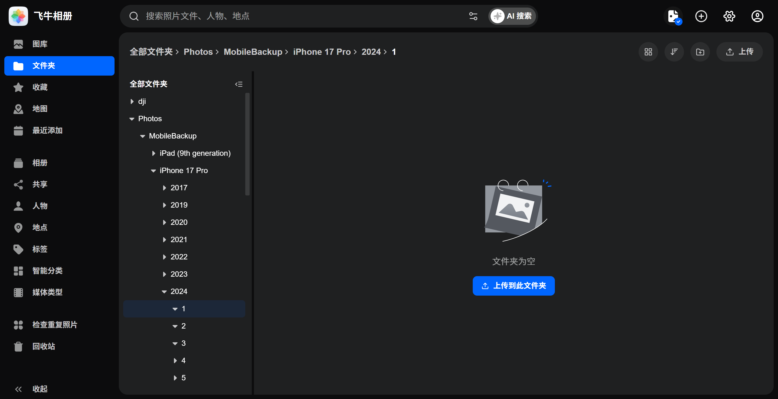Click the 上传到此文件夹 button
This screenshot has width=778, height=399.
point(514,286)
